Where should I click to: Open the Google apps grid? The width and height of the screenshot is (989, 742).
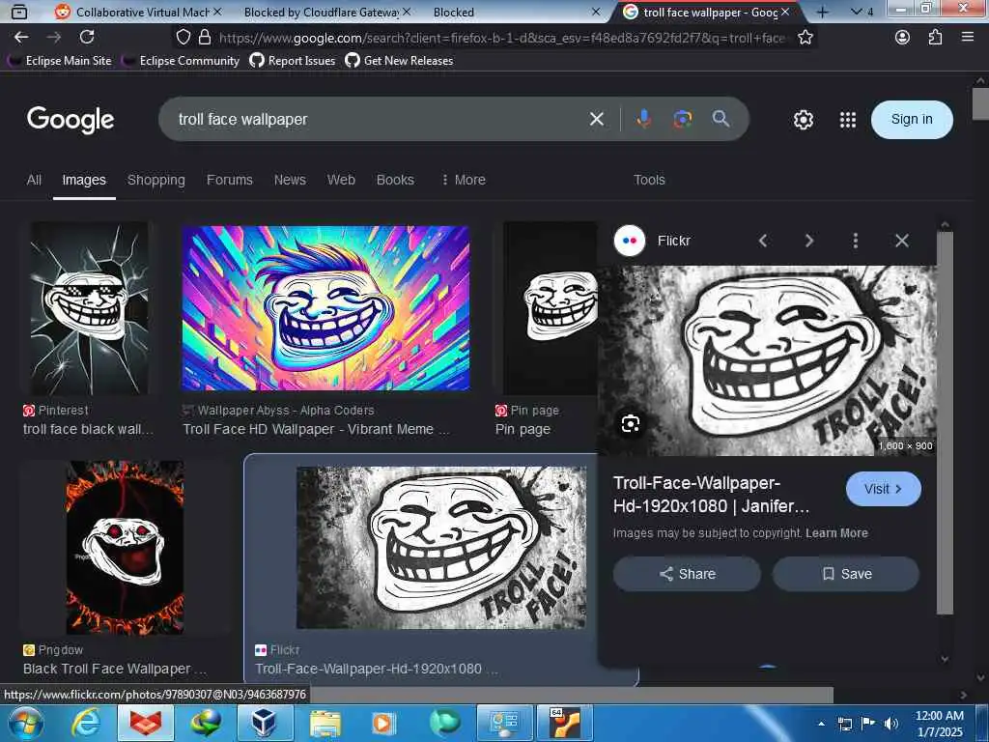click(848, 120)
